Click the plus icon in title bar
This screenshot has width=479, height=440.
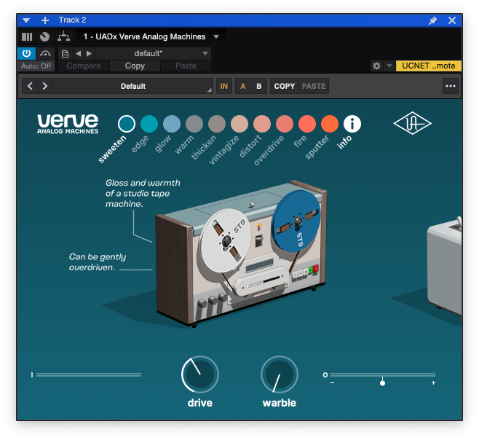[45, 20]
